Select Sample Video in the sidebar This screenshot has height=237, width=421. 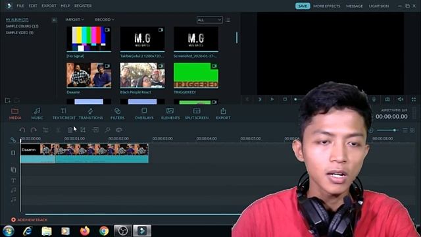[x=20, y=32]
